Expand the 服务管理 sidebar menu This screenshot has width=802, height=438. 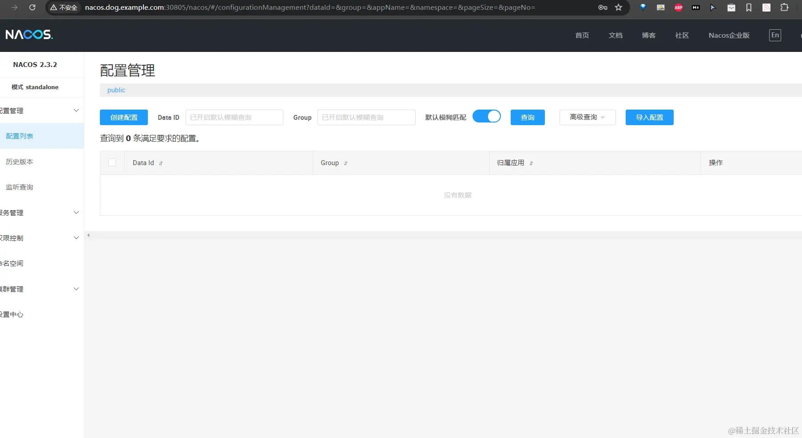point(42,213)
